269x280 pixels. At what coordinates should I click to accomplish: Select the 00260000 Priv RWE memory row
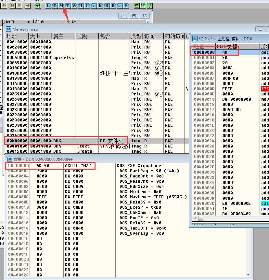pyautogui.click(x=97, y=99)
